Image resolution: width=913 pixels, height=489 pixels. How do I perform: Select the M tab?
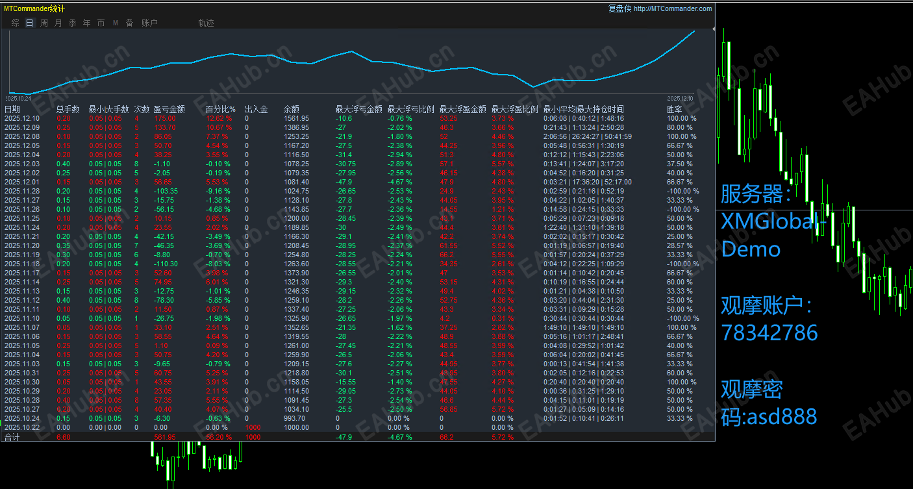click(x=116, y=23)
